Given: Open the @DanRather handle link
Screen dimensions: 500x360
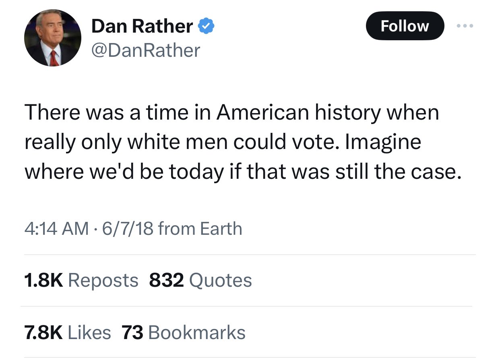Looking at the screenshot, I should point(145,50).
